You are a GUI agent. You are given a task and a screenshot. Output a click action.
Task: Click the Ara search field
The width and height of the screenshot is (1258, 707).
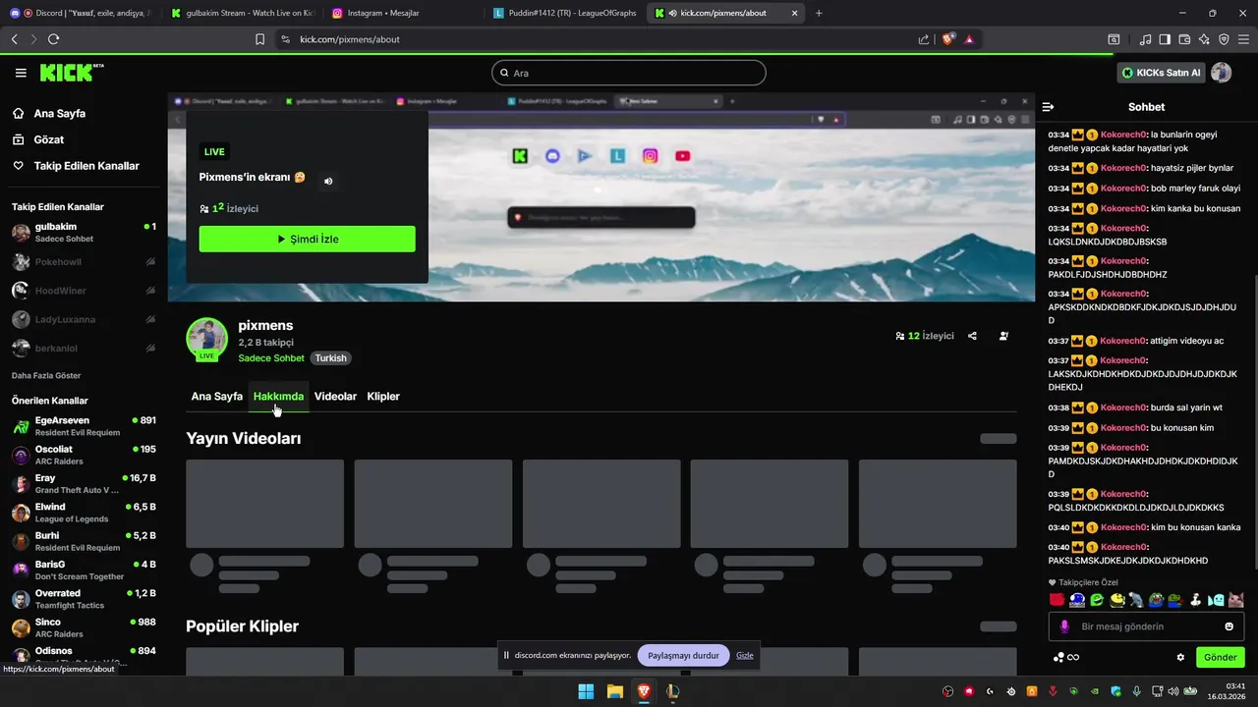(629, 73)
